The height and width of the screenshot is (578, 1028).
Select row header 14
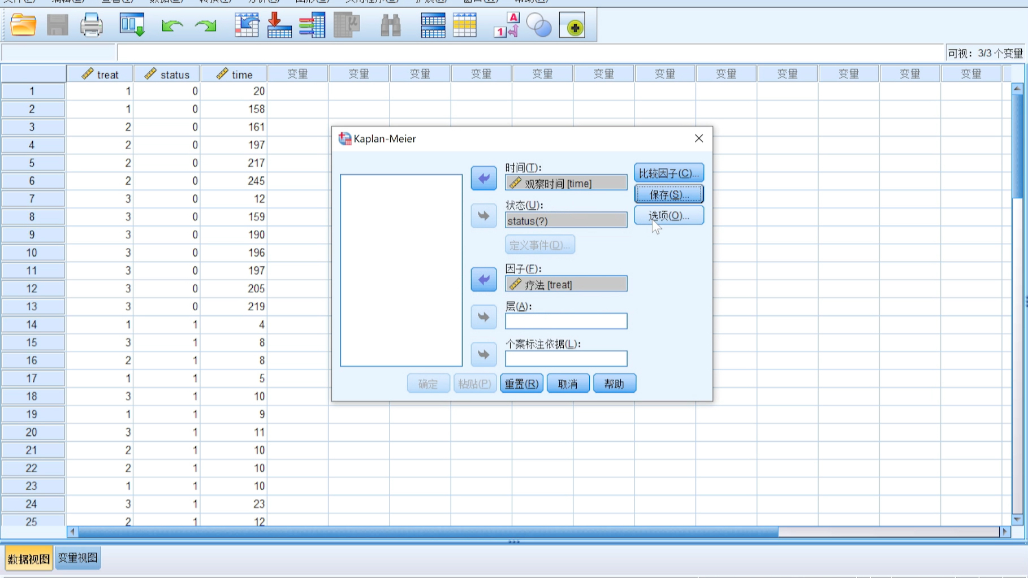click(33, 324)
